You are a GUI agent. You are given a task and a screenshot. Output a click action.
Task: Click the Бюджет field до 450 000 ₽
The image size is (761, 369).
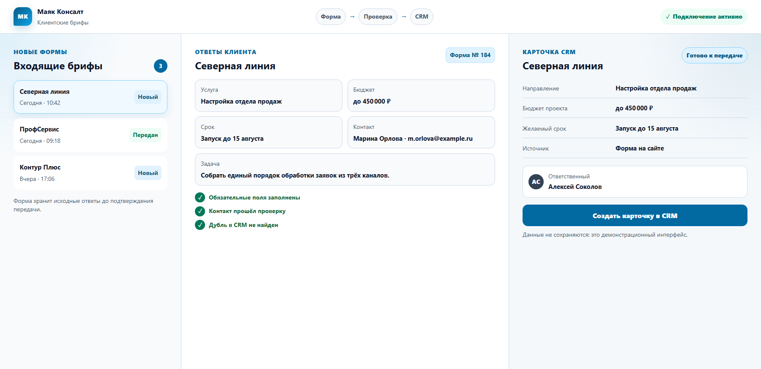coord(421,96)
